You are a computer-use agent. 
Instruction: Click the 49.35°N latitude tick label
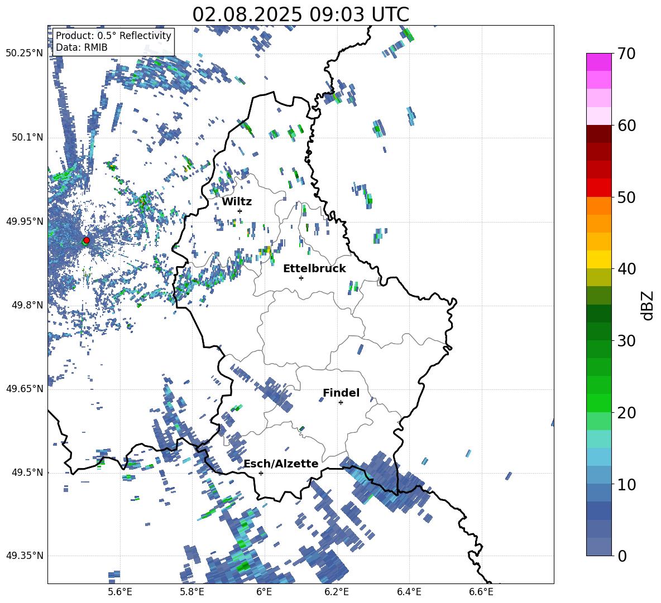(x=25, y=556)
